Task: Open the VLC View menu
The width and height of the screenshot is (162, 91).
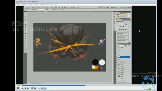Action: pyautogui.click(x=52, y=5)
